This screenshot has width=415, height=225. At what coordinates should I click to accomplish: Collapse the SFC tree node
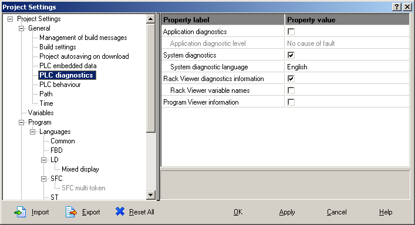pyautogui.click(x=43, y=179)
